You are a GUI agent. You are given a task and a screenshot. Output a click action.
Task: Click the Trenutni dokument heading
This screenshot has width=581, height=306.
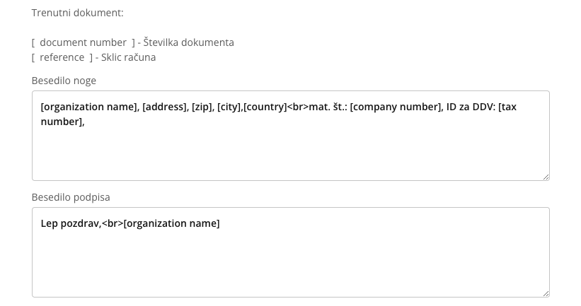click(77, 13)
